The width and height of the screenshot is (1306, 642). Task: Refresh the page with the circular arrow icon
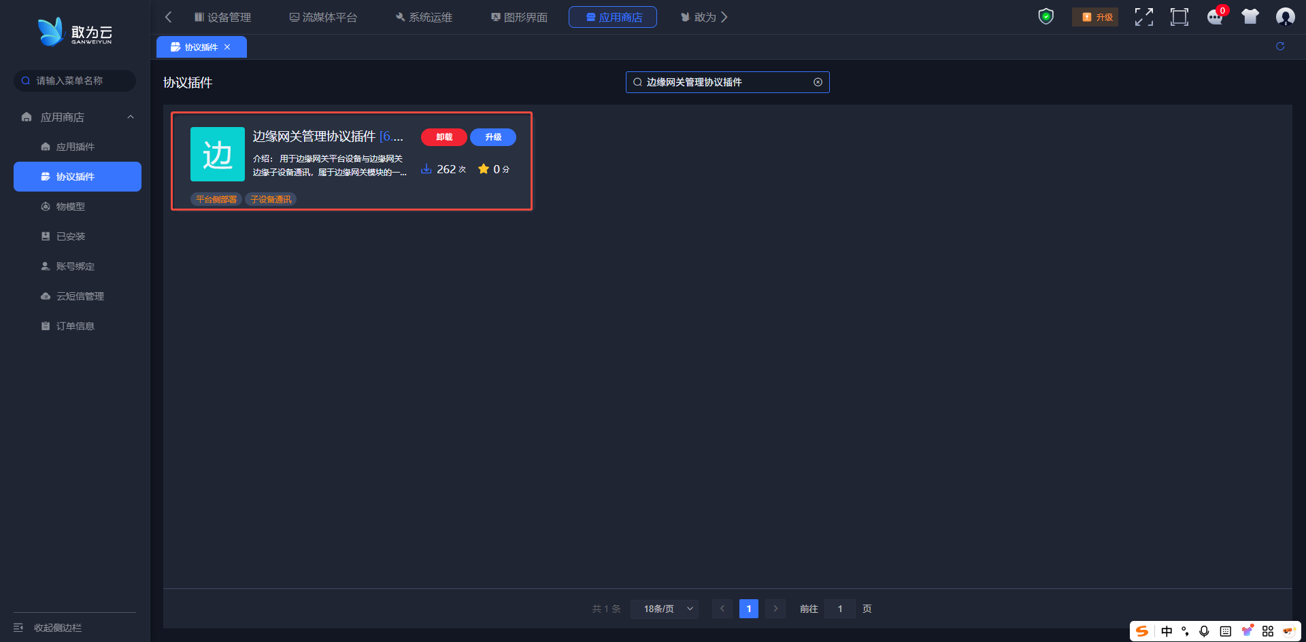pyautogui.click(x=1280, y=46)
